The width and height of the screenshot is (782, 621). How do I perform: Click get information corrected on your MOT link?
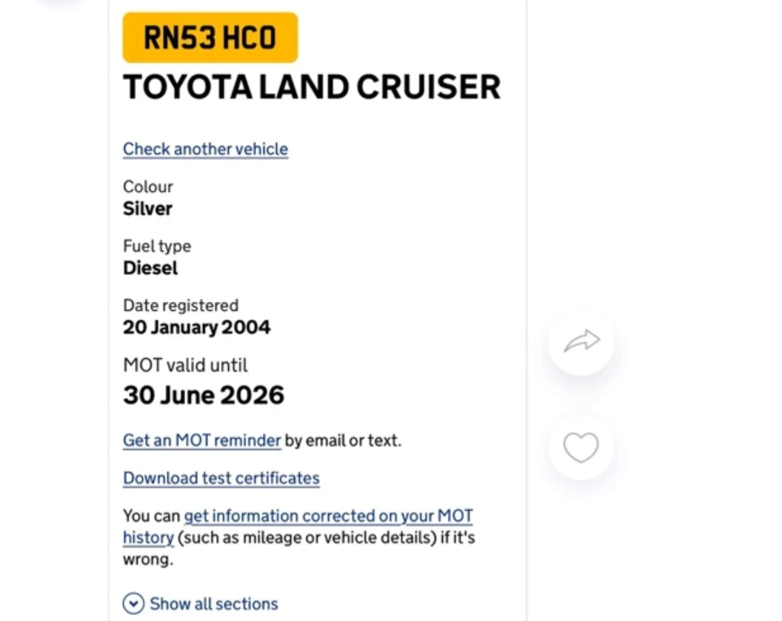pos(328,516)
